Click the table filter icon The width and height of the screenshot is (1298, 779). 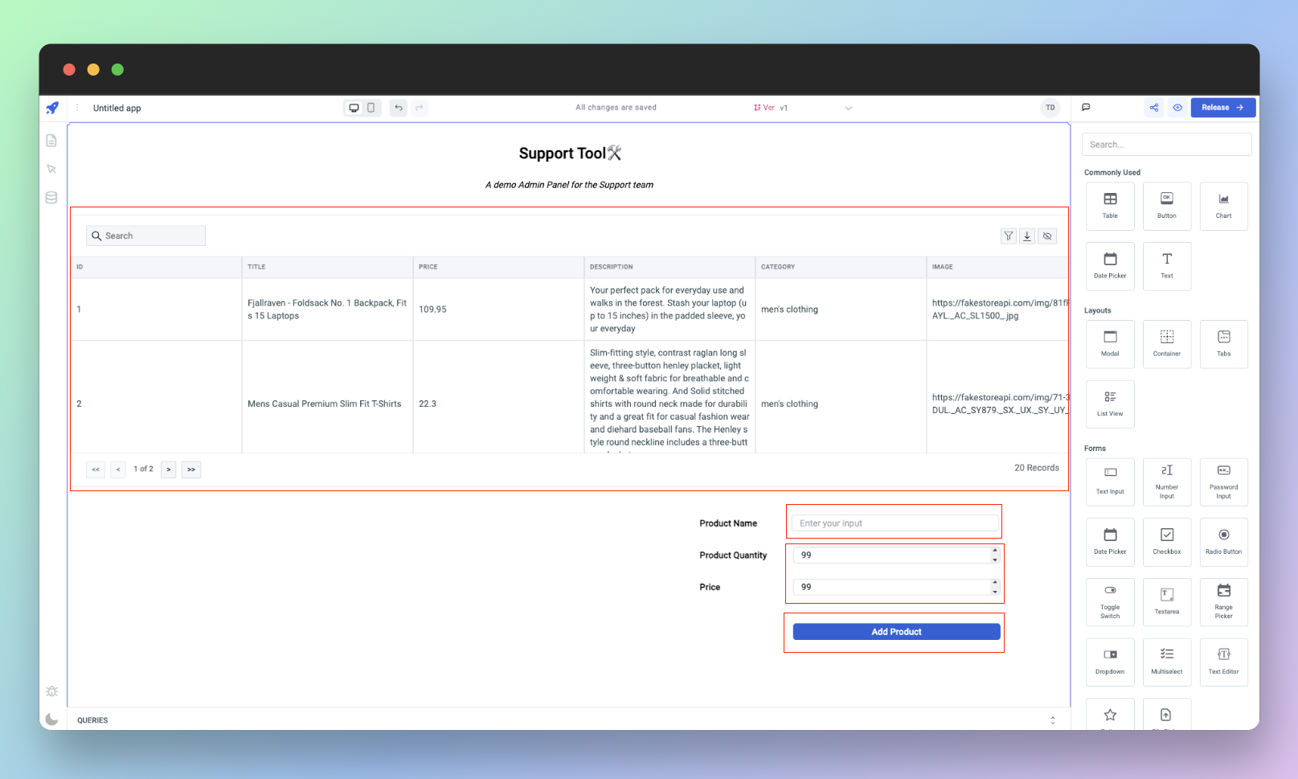(x=1008, y=236)
